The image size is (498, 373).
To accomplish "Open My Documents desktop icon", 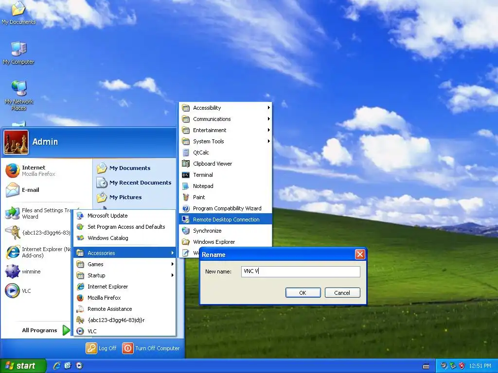I will coord(18,13).
